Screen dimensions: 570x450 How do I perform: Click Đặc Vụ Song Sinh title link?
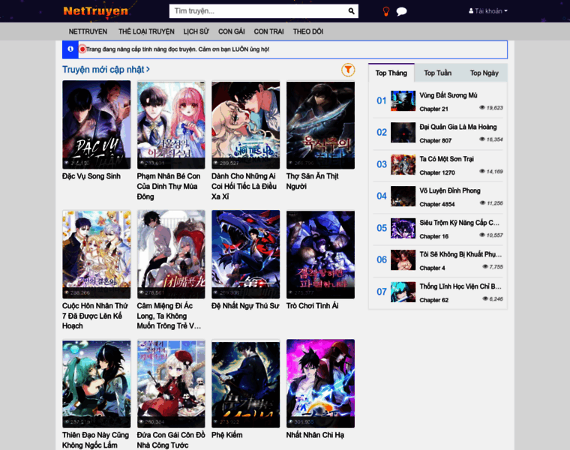click(x=91, y=176)
